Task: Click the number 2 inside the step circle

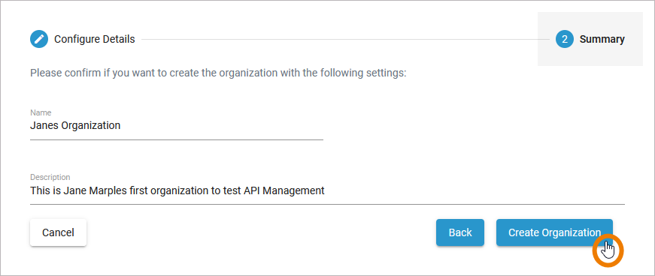Action: (564, 39)
